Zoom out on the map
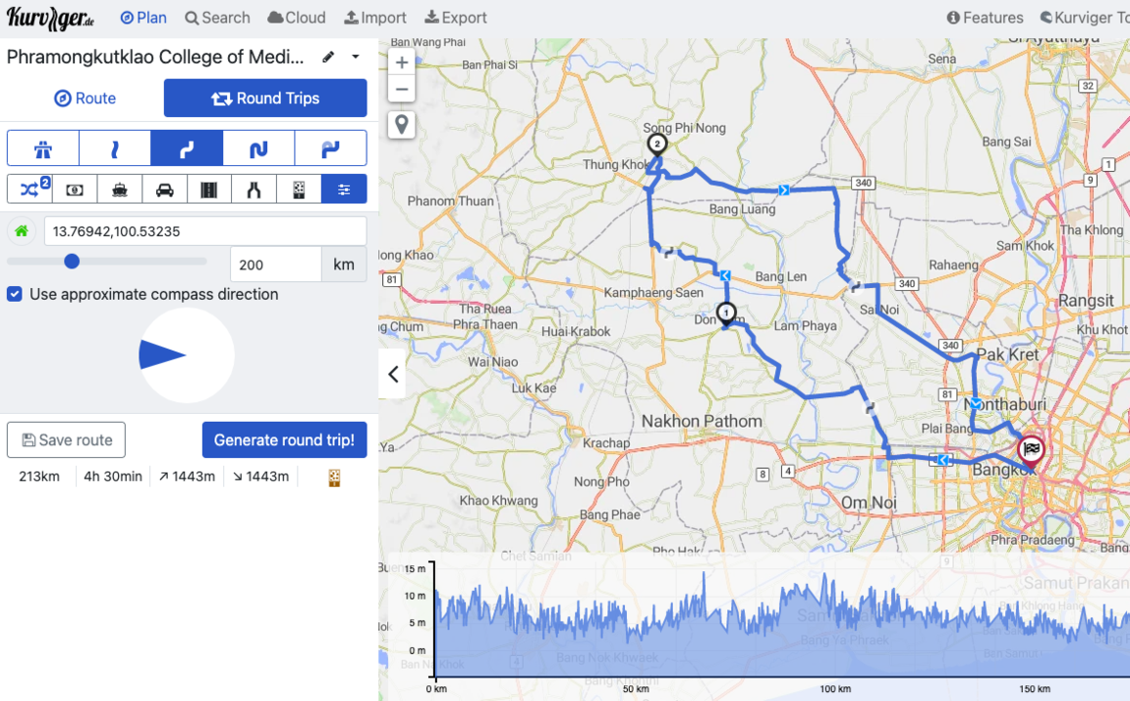This screenshot has height=701, width=1130. click(401, 89)
